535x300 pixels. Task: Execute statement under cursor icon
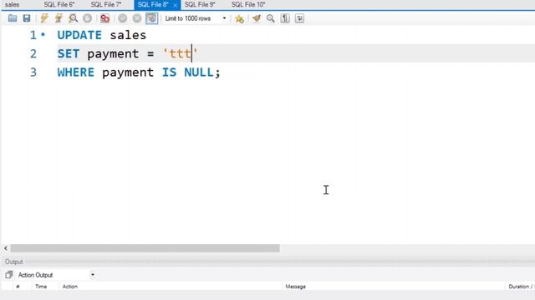(x=59, y=18)
